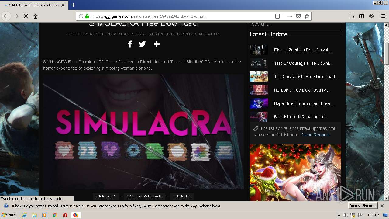Open Hellpoint Free Download link

click(x=301, y=90)
